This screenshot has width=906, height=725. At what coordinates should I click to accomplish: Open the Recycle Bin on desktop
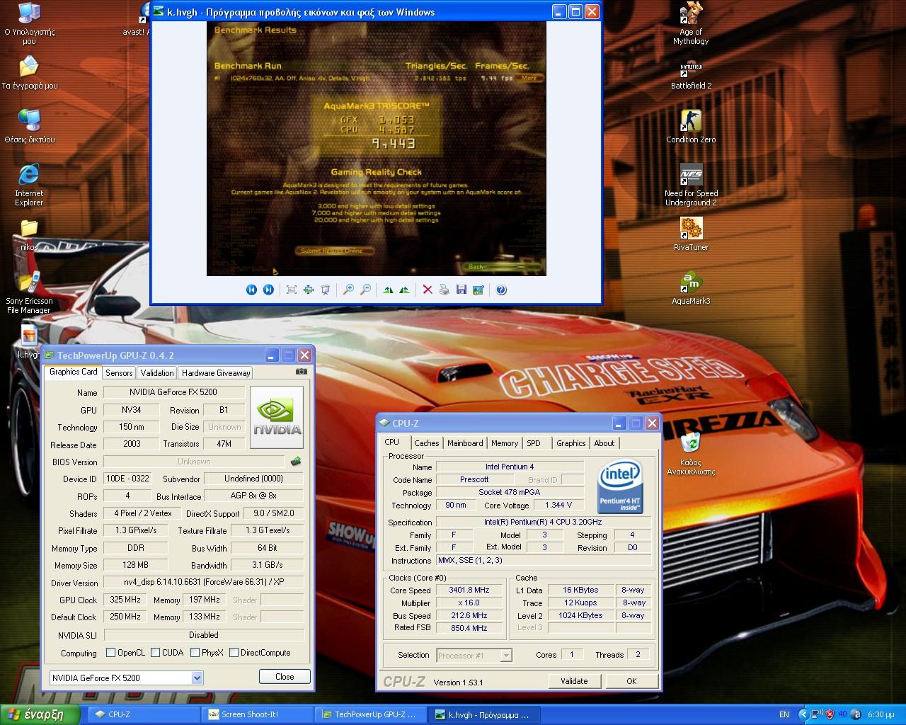[x=691, y=454]
